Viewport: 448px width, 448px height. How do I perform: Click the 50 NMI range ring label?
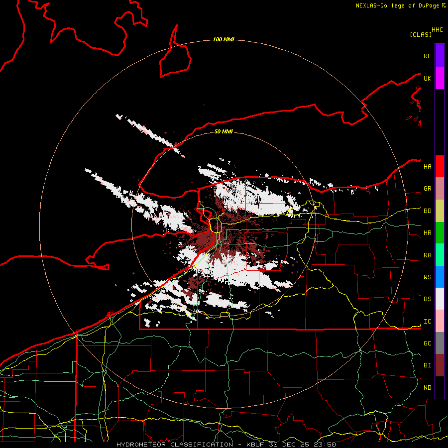click(224, 131)
